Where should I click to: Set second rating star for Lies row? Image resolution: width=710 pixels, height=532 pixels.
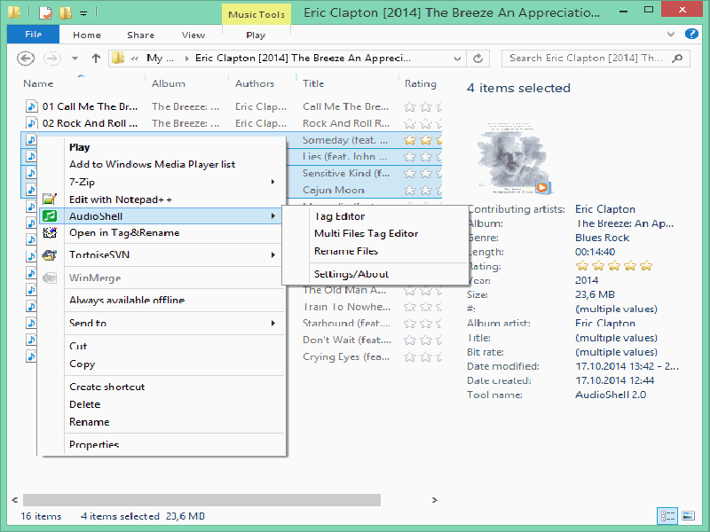(x=426, y=157)
